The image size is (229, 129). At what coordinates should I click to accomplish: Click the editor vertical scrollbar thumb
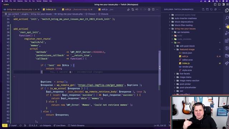(160, 68)
